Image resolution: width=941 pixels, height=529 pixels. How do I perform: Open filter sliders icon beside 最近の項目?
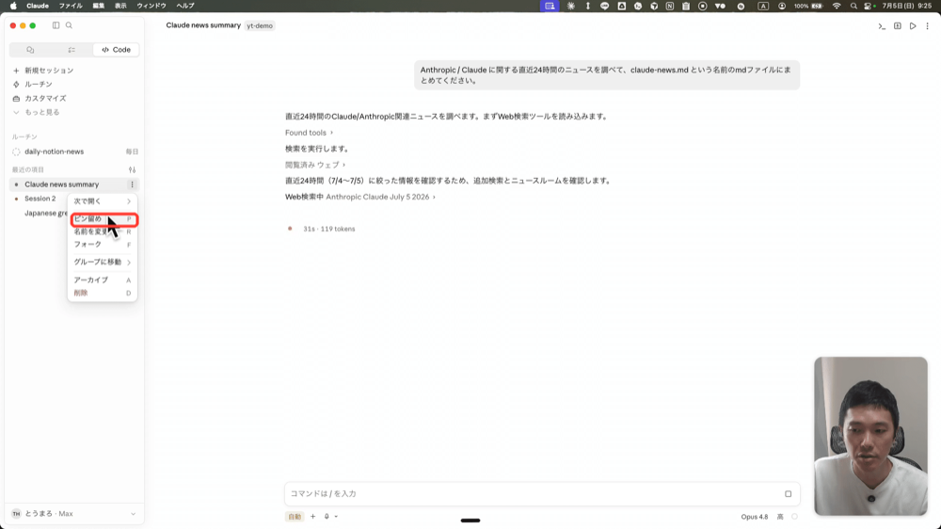pos(132,170)
